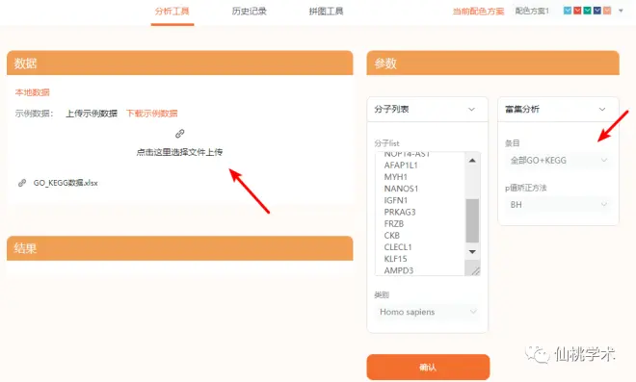
Task: Select the light blue color swatch
Action: click(568, 11)
